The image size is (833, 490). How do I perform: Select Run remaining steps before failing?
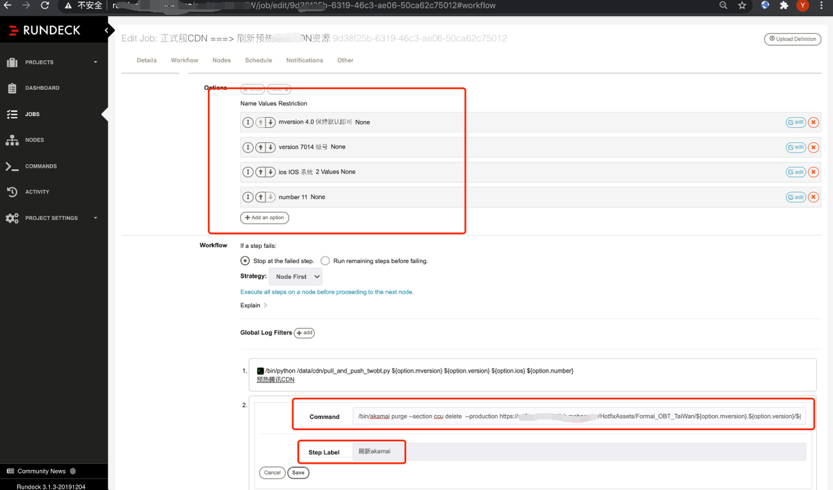click(x=325, y=261)
